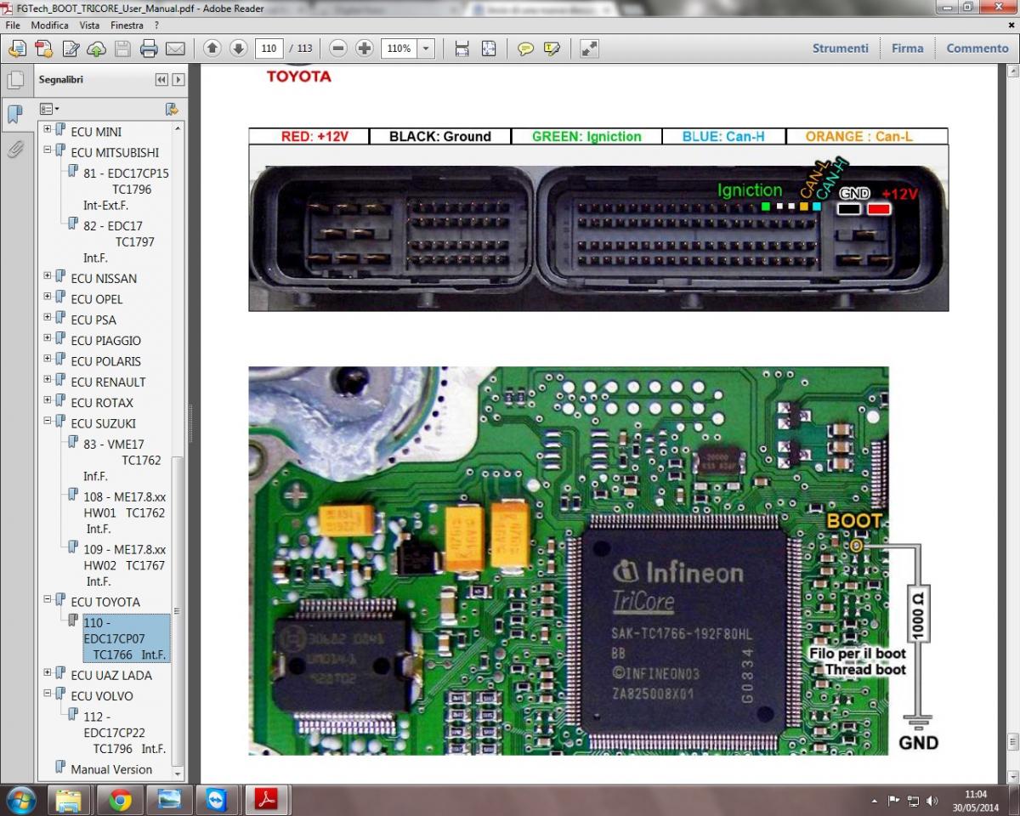
Task: Expand the ECU MINI bookmark
Action: 48,131
